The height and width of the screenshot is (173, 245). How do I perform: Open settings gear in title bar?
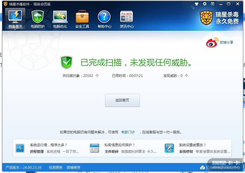click(x=204, y=4)
